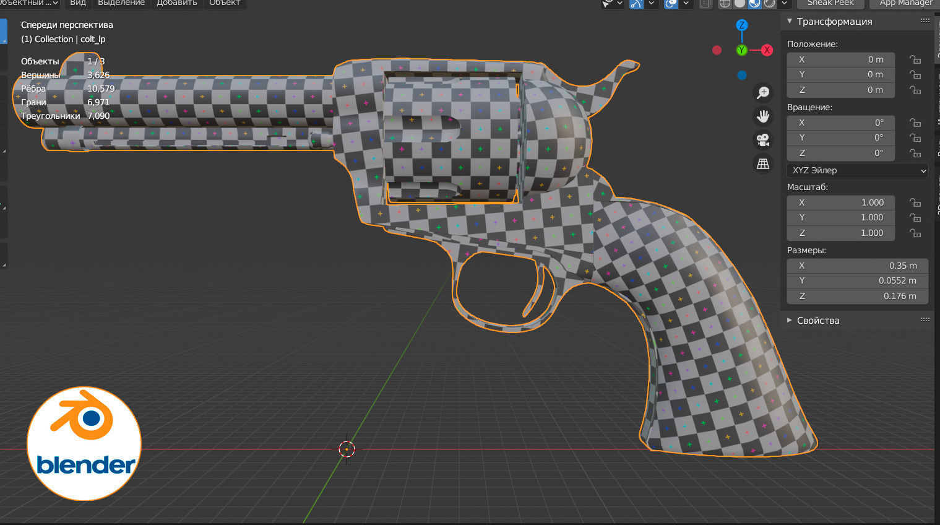Grab the Трансформация panel drag handle
Viewport: 940px width, 525px height.
pos(925,21)
